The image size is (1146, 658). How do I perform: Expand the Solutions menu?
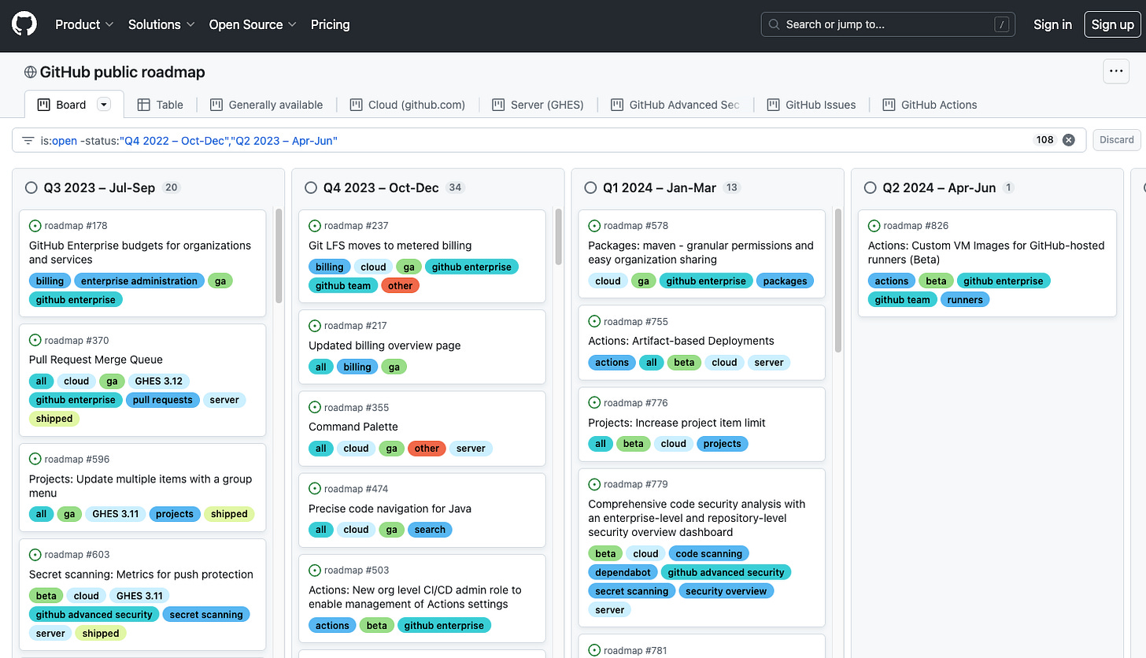161,24
